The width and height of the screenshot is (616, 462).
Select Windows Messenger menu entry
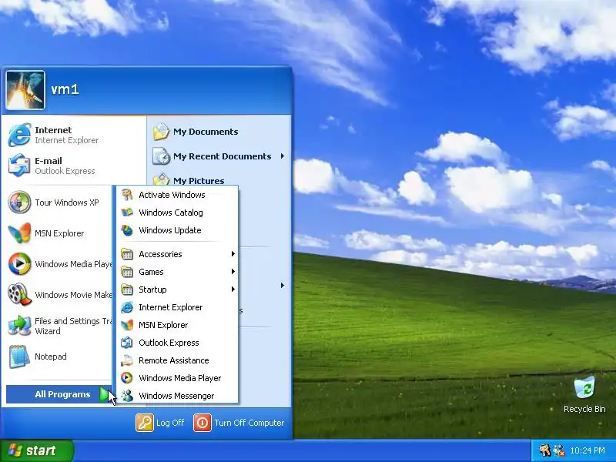(176, 396)
